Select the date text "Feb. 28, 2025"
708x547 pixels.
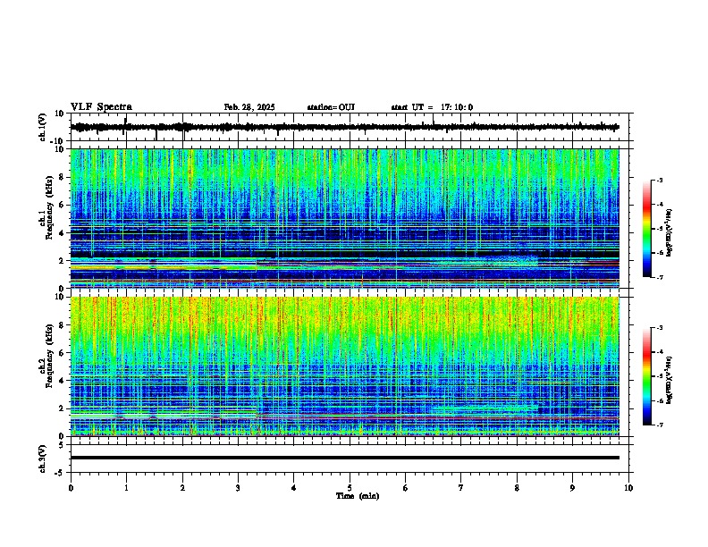click(249, 107)
